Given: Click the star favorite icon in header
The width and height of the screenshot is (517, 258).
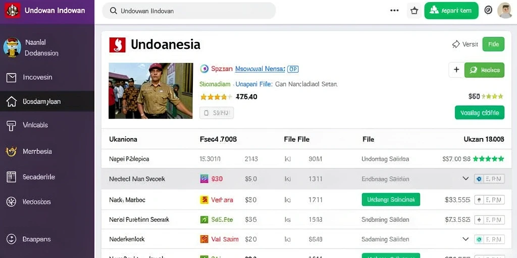Looking at the screenshot, I should (x=414, y=11).
